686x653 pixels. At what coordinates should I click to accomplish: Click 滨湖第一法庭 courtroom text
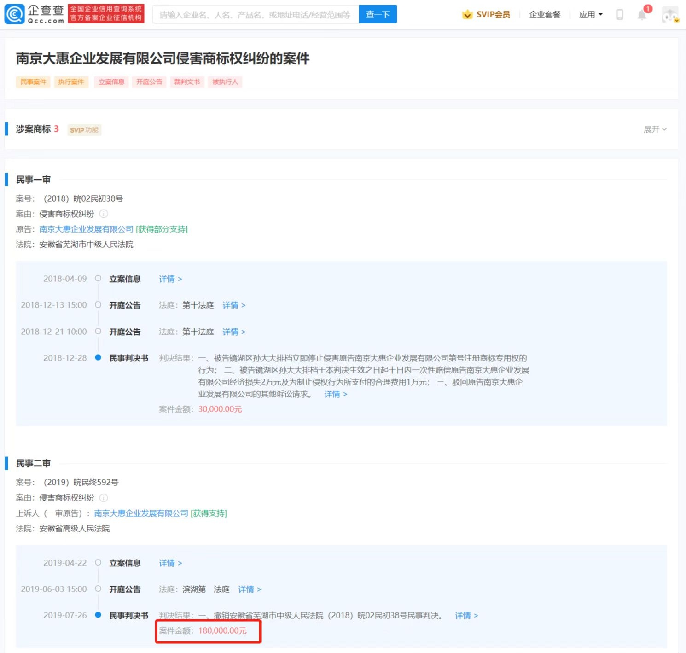pyautogui.click(x=206, y=589)
